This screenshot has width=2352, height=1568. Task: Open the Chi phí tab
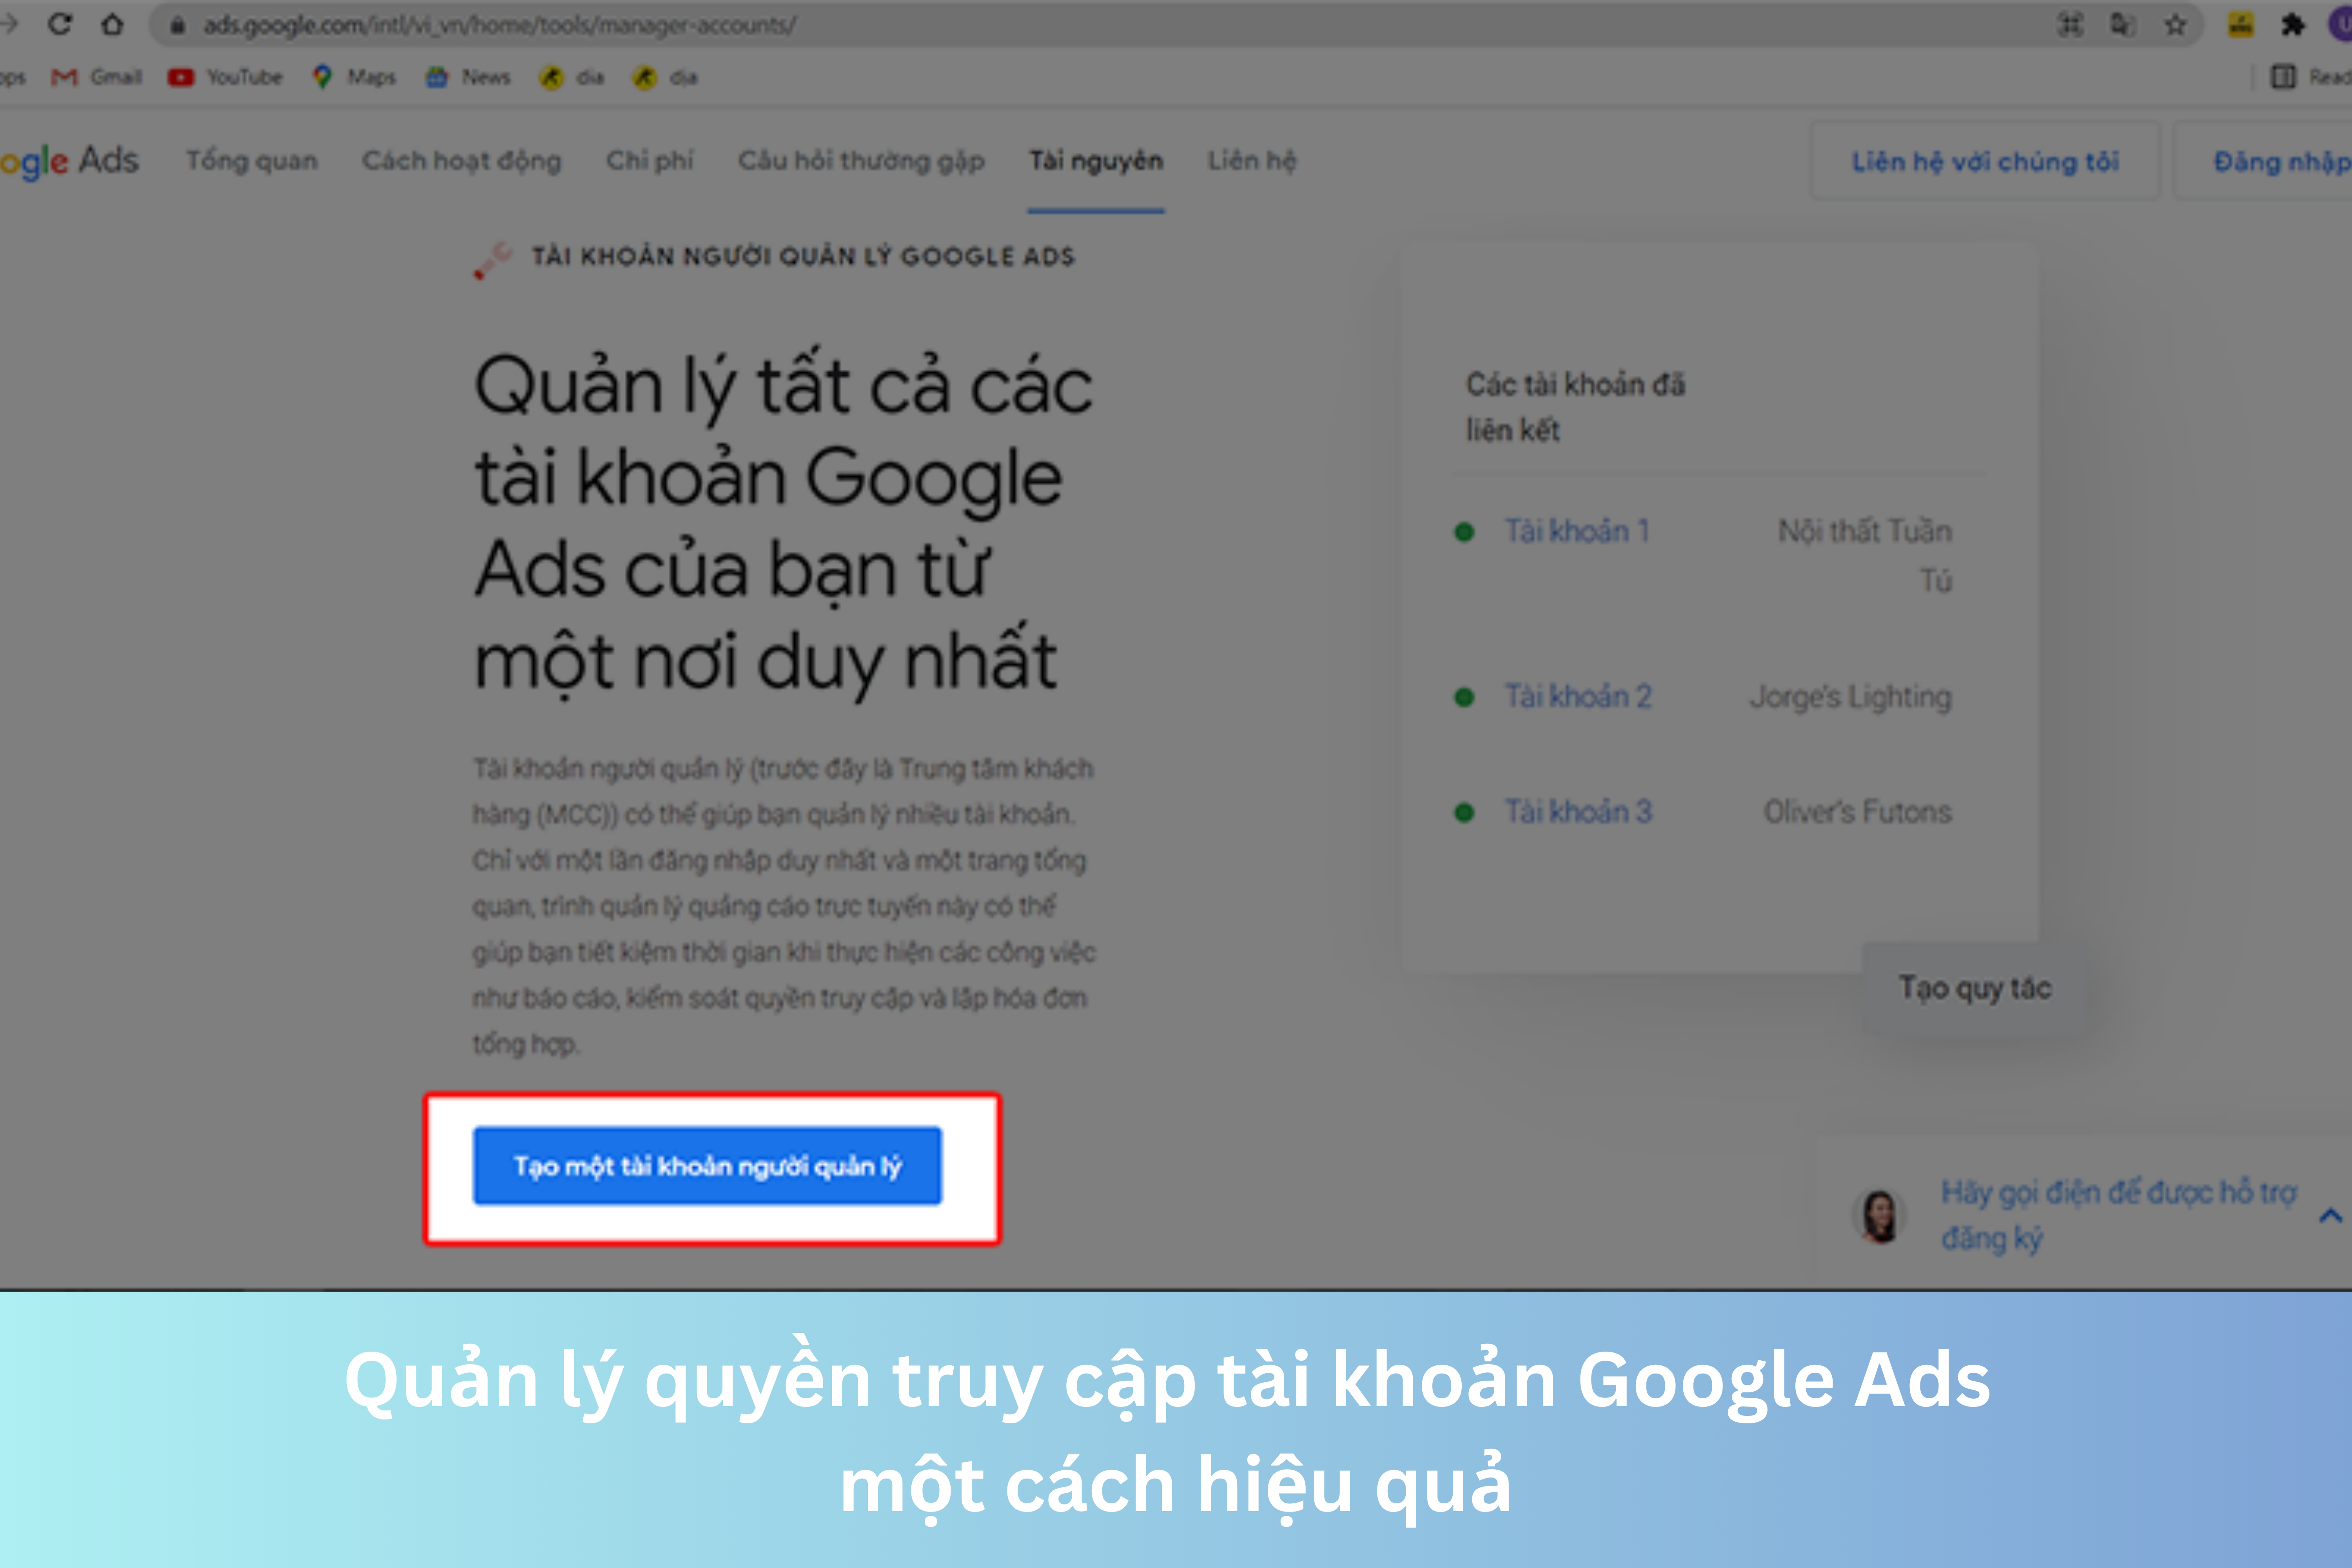click(650, 161)
